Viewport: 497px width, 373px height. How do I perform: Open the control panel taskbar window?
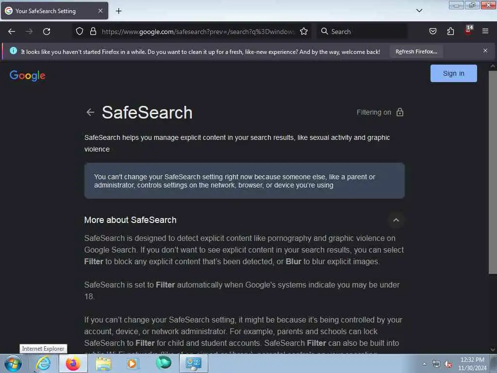[x=194, y=363]
